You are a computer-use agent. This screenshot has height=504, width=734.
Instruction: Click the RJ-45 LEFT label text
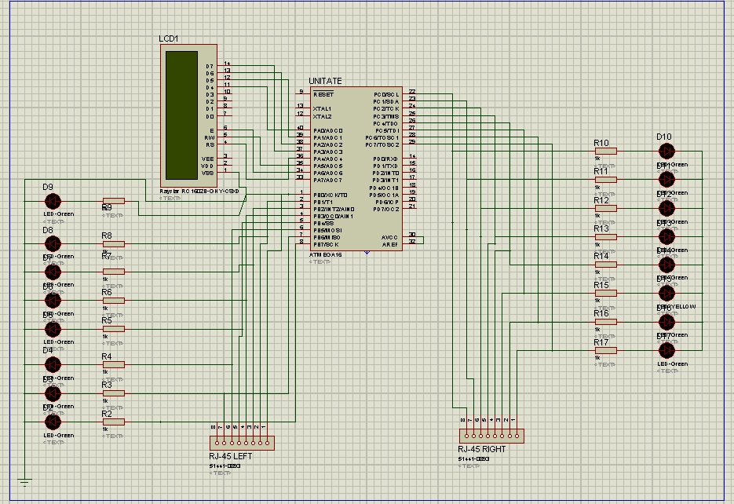tap(231, 456)
